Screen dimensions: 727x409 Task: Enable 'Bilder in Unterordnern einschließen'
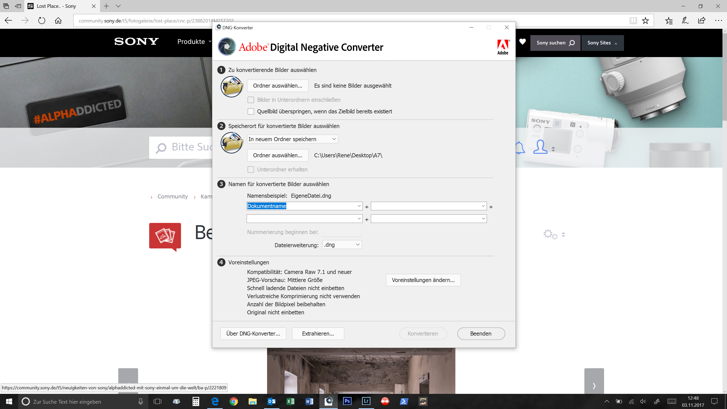click(x=251, y=100)
